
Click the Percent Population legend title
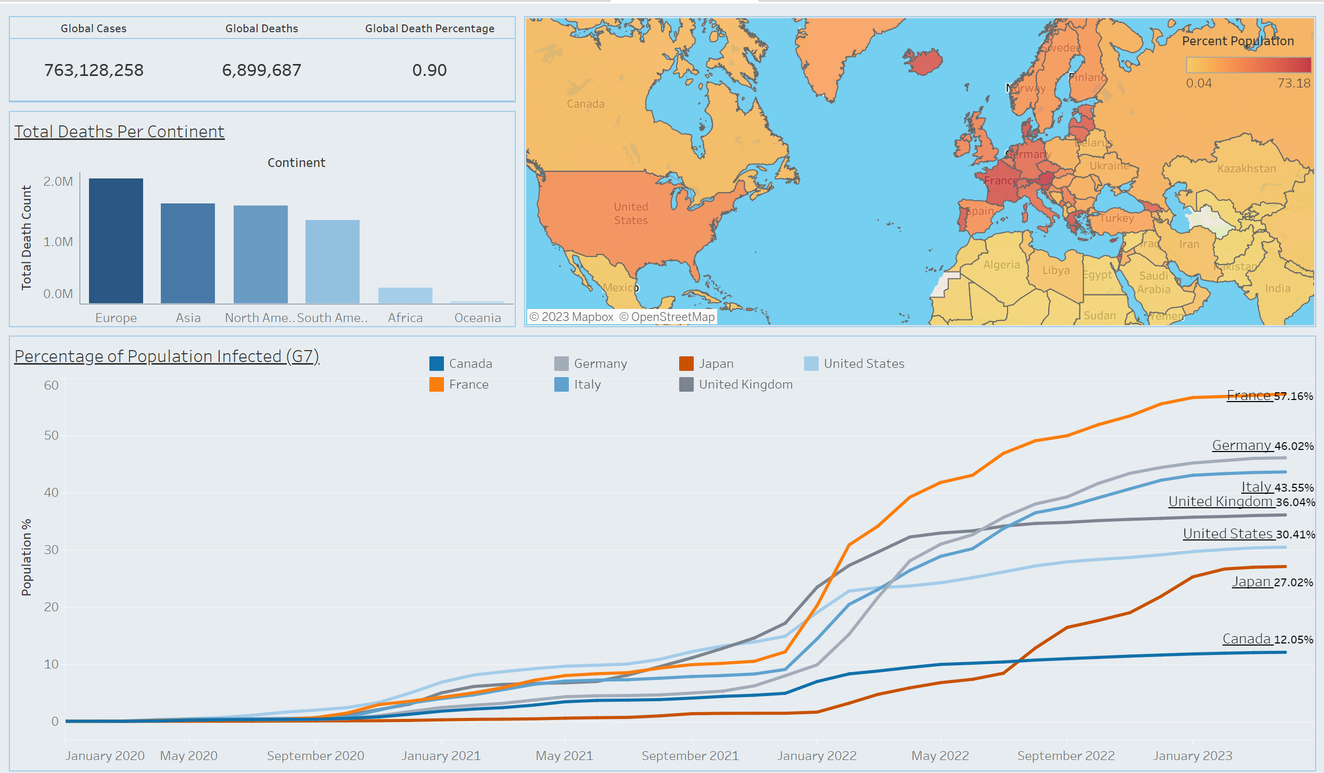click(1238, 41)
